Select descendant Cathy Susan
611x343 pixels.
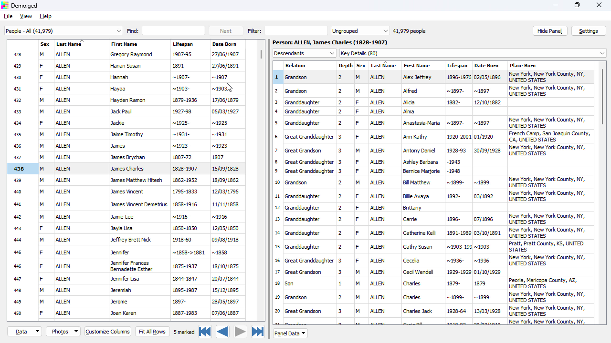coord(433,247)
